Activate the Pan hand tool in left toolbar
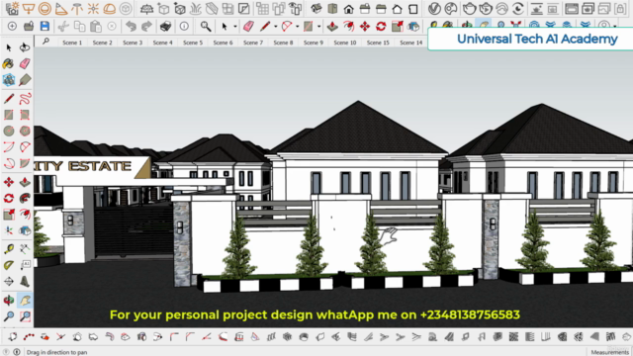This screenshot has height=356, width=633. pos(25,301)
